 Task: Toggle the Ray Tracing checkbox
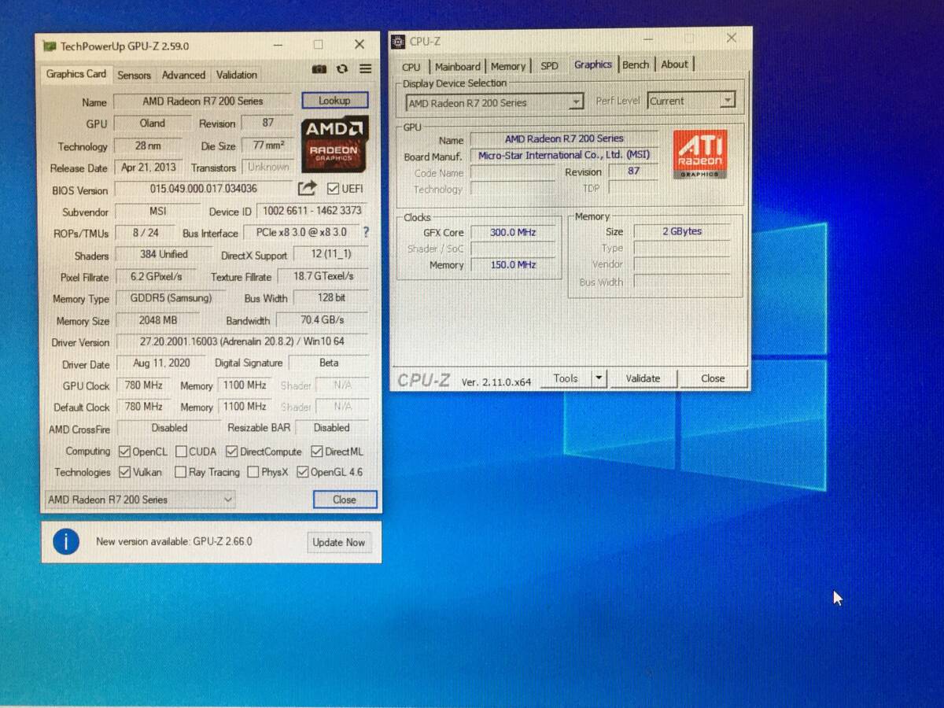[180, 473]
